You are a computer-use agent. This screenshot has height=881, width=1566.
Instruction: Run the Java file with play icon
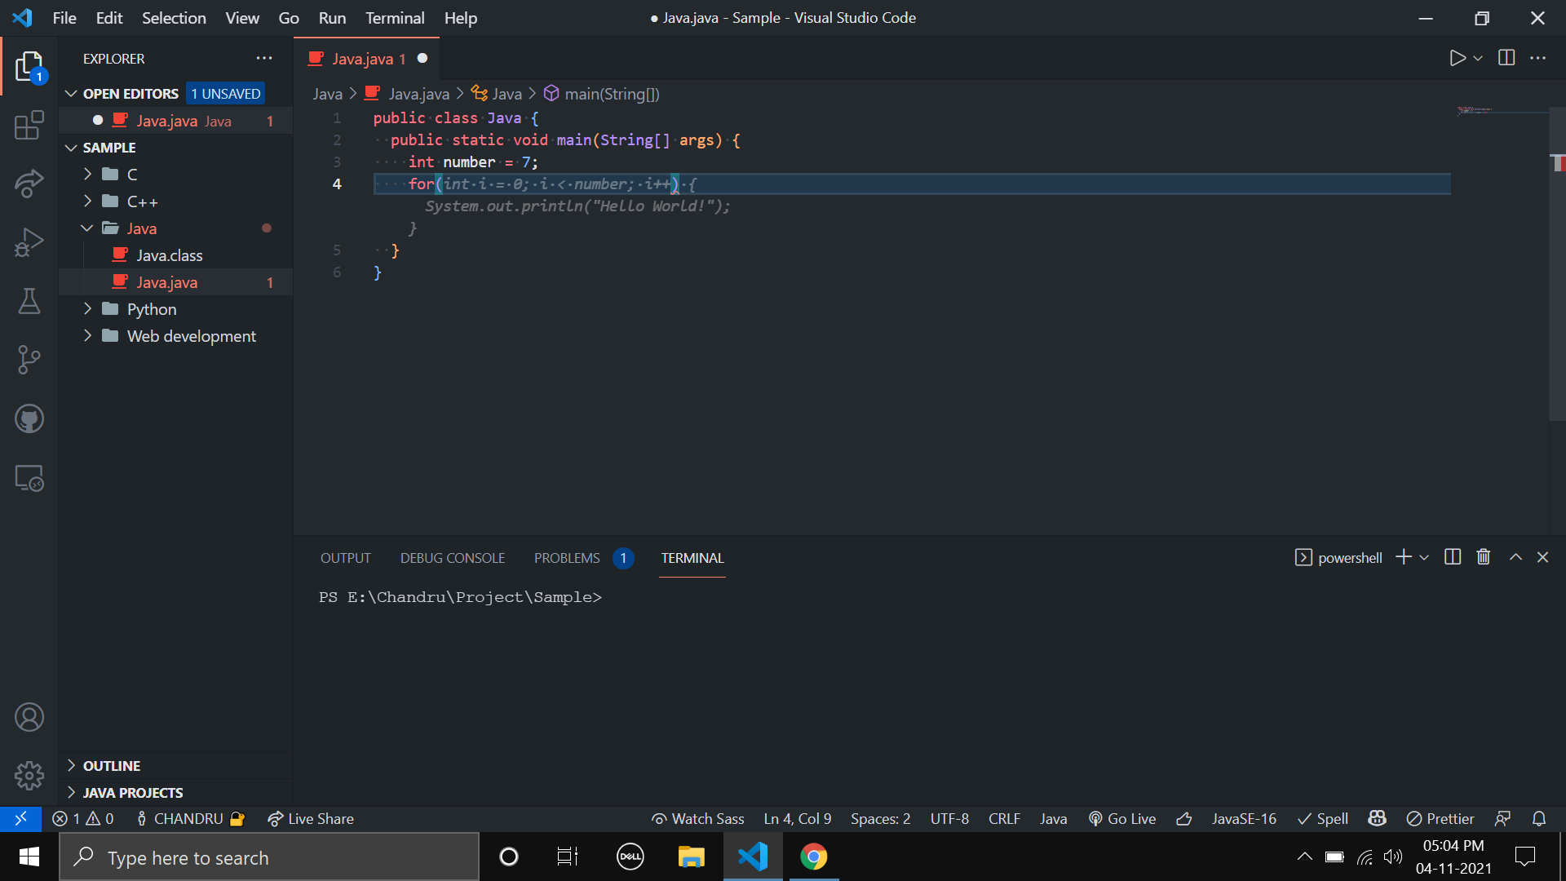tap(1457, 58)
